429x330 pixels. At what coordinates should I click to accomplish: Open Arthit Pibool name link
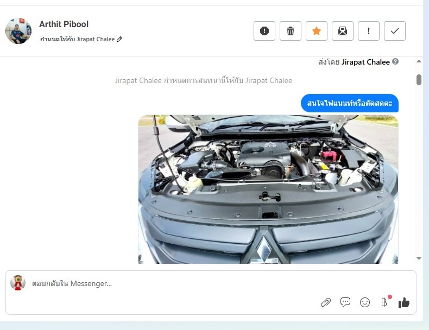click(64, 24)
